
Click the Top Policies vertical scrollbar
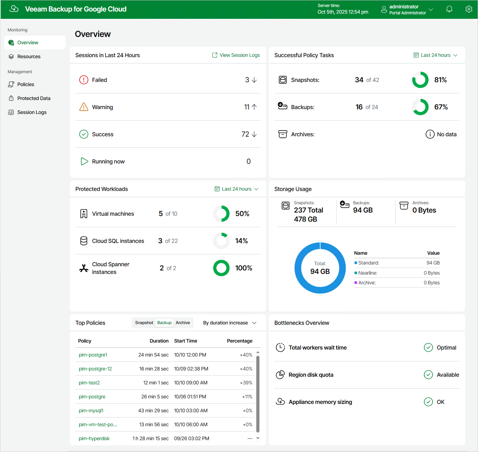pos(258,394)
